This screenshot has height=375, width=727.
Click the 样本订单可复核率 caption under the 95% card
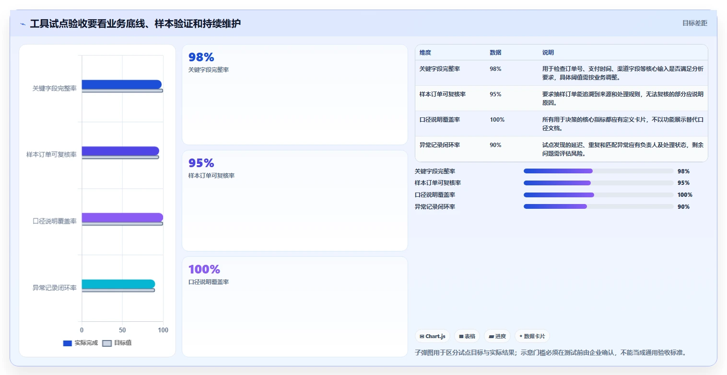(x=211, y=176)
